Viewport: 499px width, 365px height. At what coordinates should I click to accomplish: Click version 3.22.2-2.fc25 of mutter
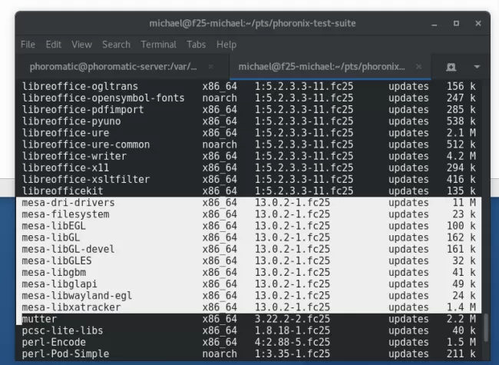pyautogui.click(x=292, y=319)
